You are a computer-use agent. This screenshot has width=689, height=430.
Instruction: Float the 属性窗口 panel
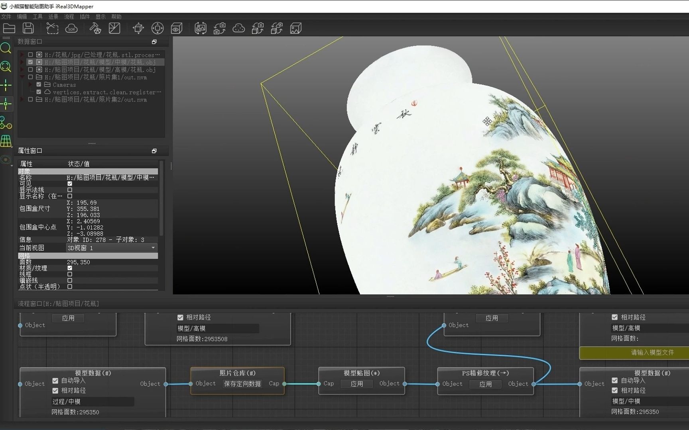click(154, 151)
